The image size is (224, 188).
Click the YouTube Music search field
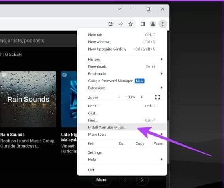[x=39, y=41]
